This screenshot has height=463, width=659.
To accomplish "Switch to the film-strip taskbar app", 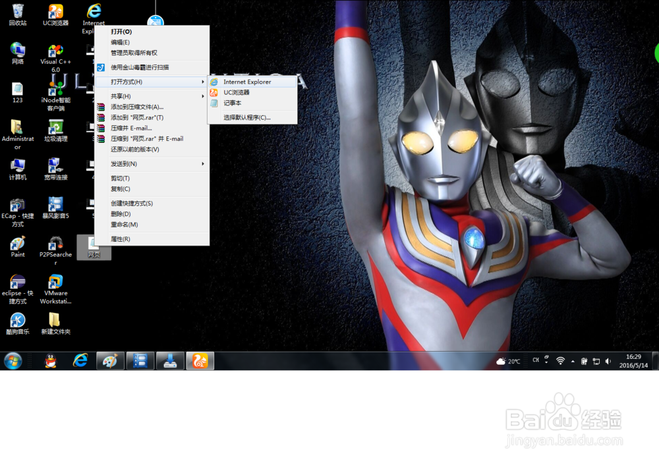I will pos(140,361).
